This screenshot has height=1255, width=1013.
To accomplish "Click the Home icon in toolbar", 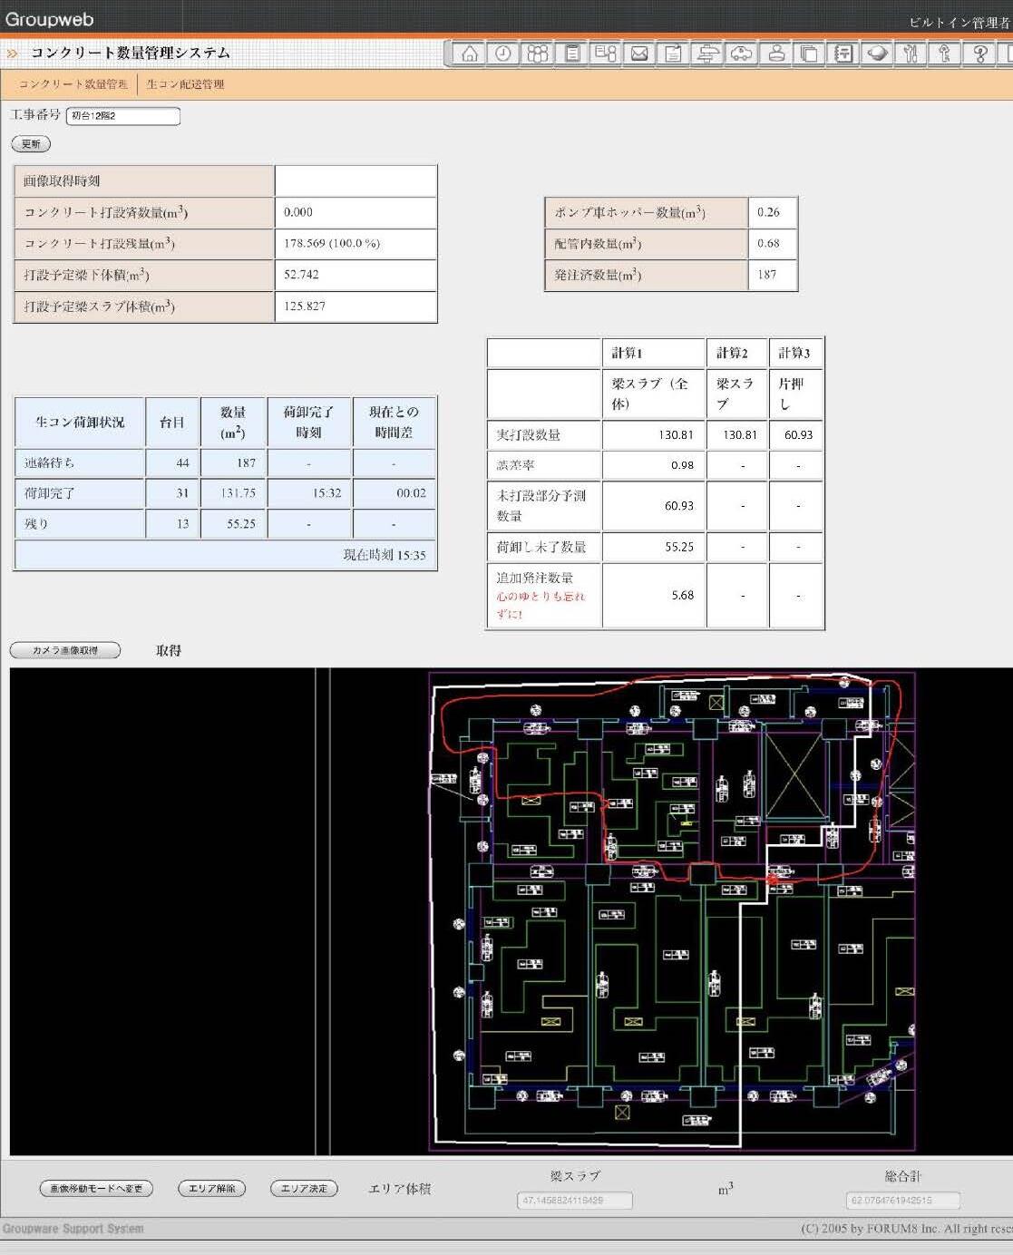I will [x=469, y=54].
